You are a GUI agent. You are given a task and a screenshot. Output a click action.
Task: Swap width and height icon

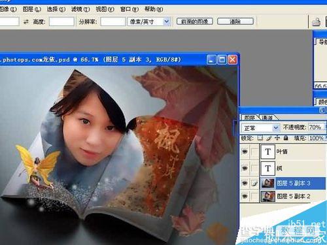(26, 22)
